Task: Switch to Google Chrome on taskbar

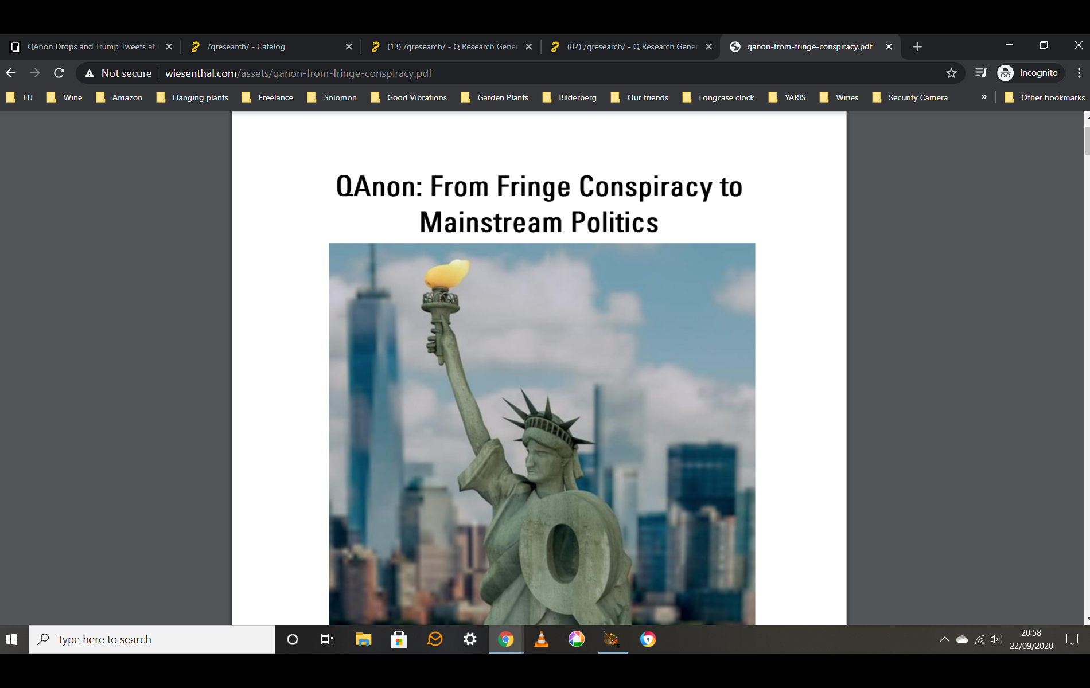Action: (506, 639)
